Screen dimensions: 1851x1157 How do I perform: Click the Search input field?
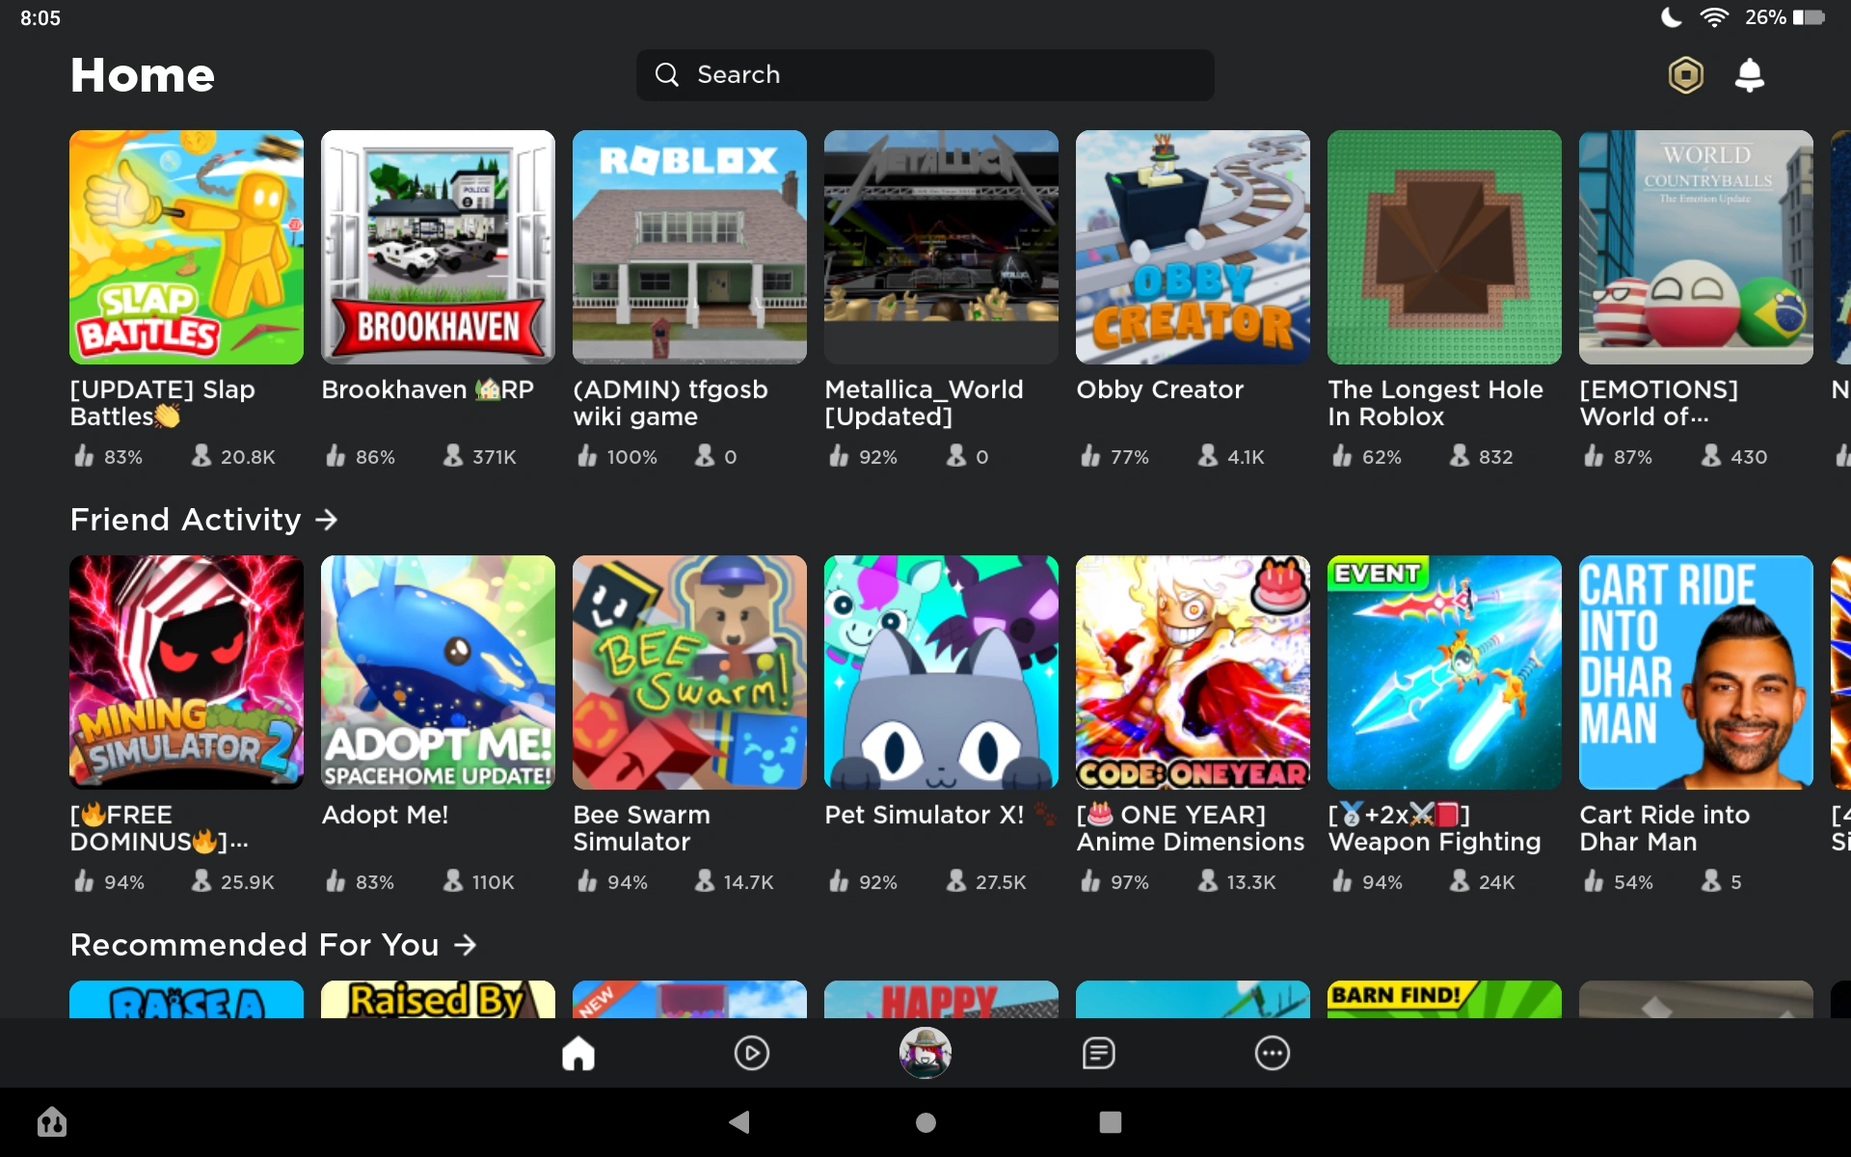pyautogui.click(x=925, y=74)
